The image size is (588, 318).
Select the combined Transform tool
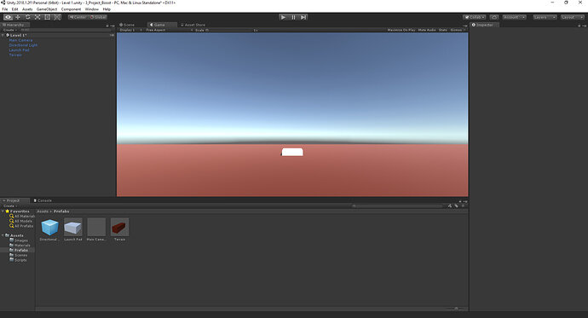[x=57, y=17]
